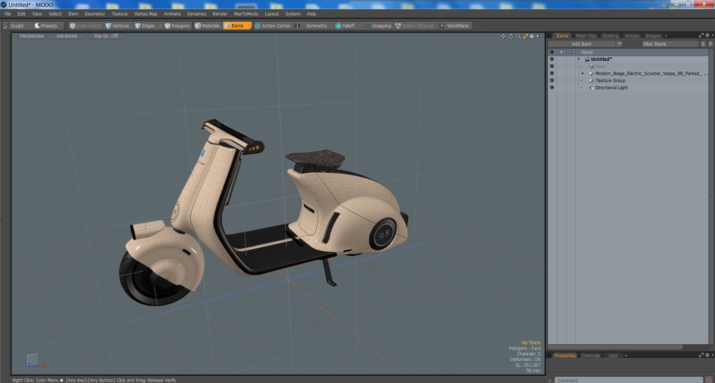The image size is (715, 383).
Task: Click the viewport zoom magnifier icon
Action: 518,36
